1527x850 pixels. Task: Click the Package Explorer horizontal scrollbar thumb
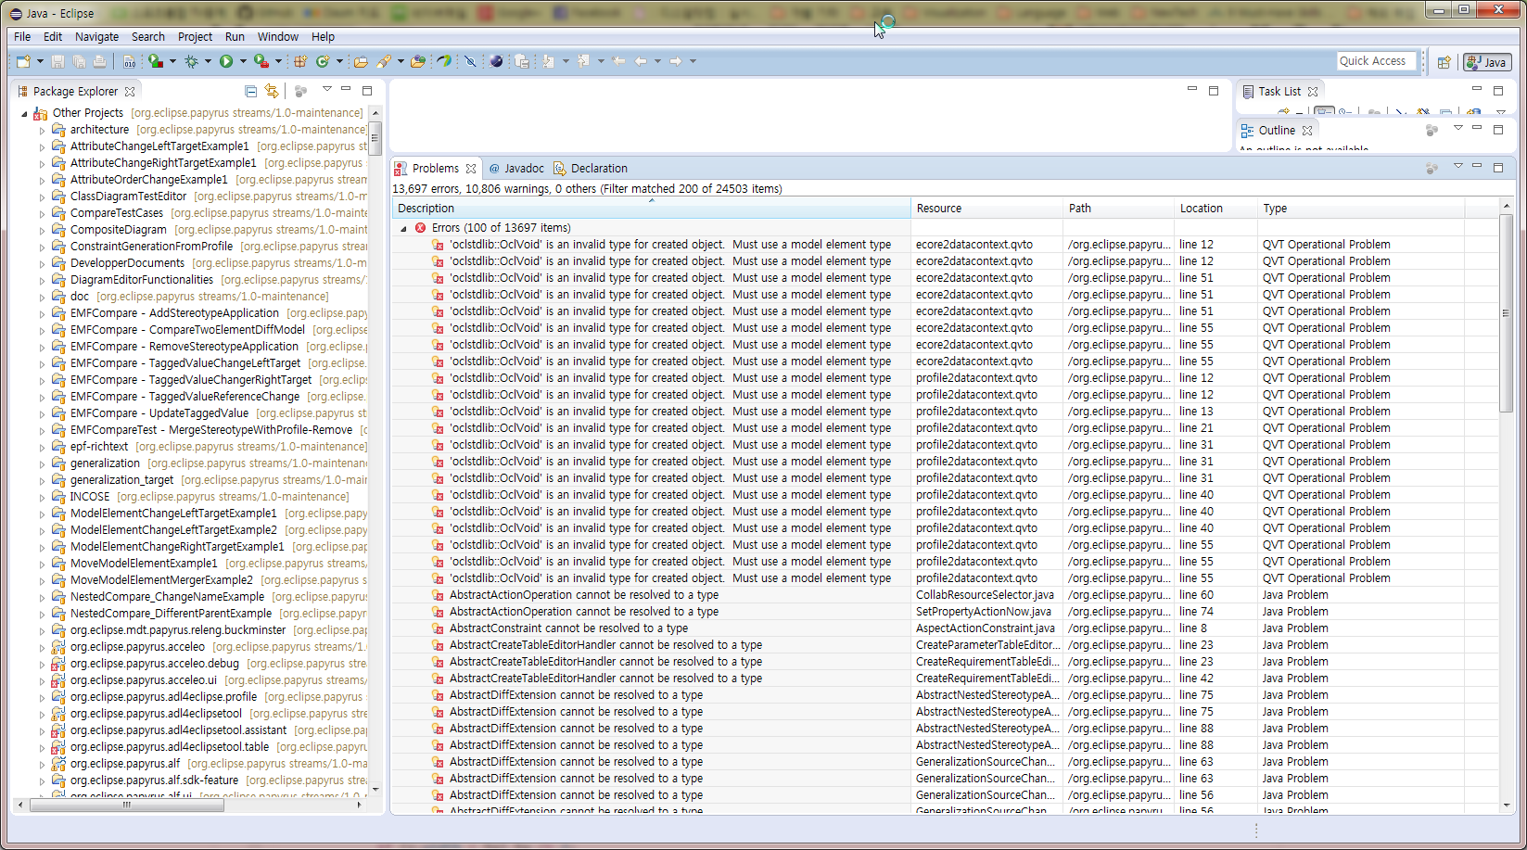tap(127, 805)
